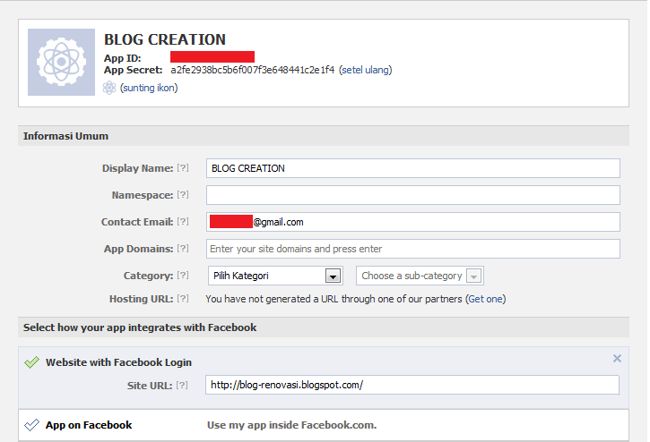
Task: Focus the Contact Email field
Action: (413, 222)
